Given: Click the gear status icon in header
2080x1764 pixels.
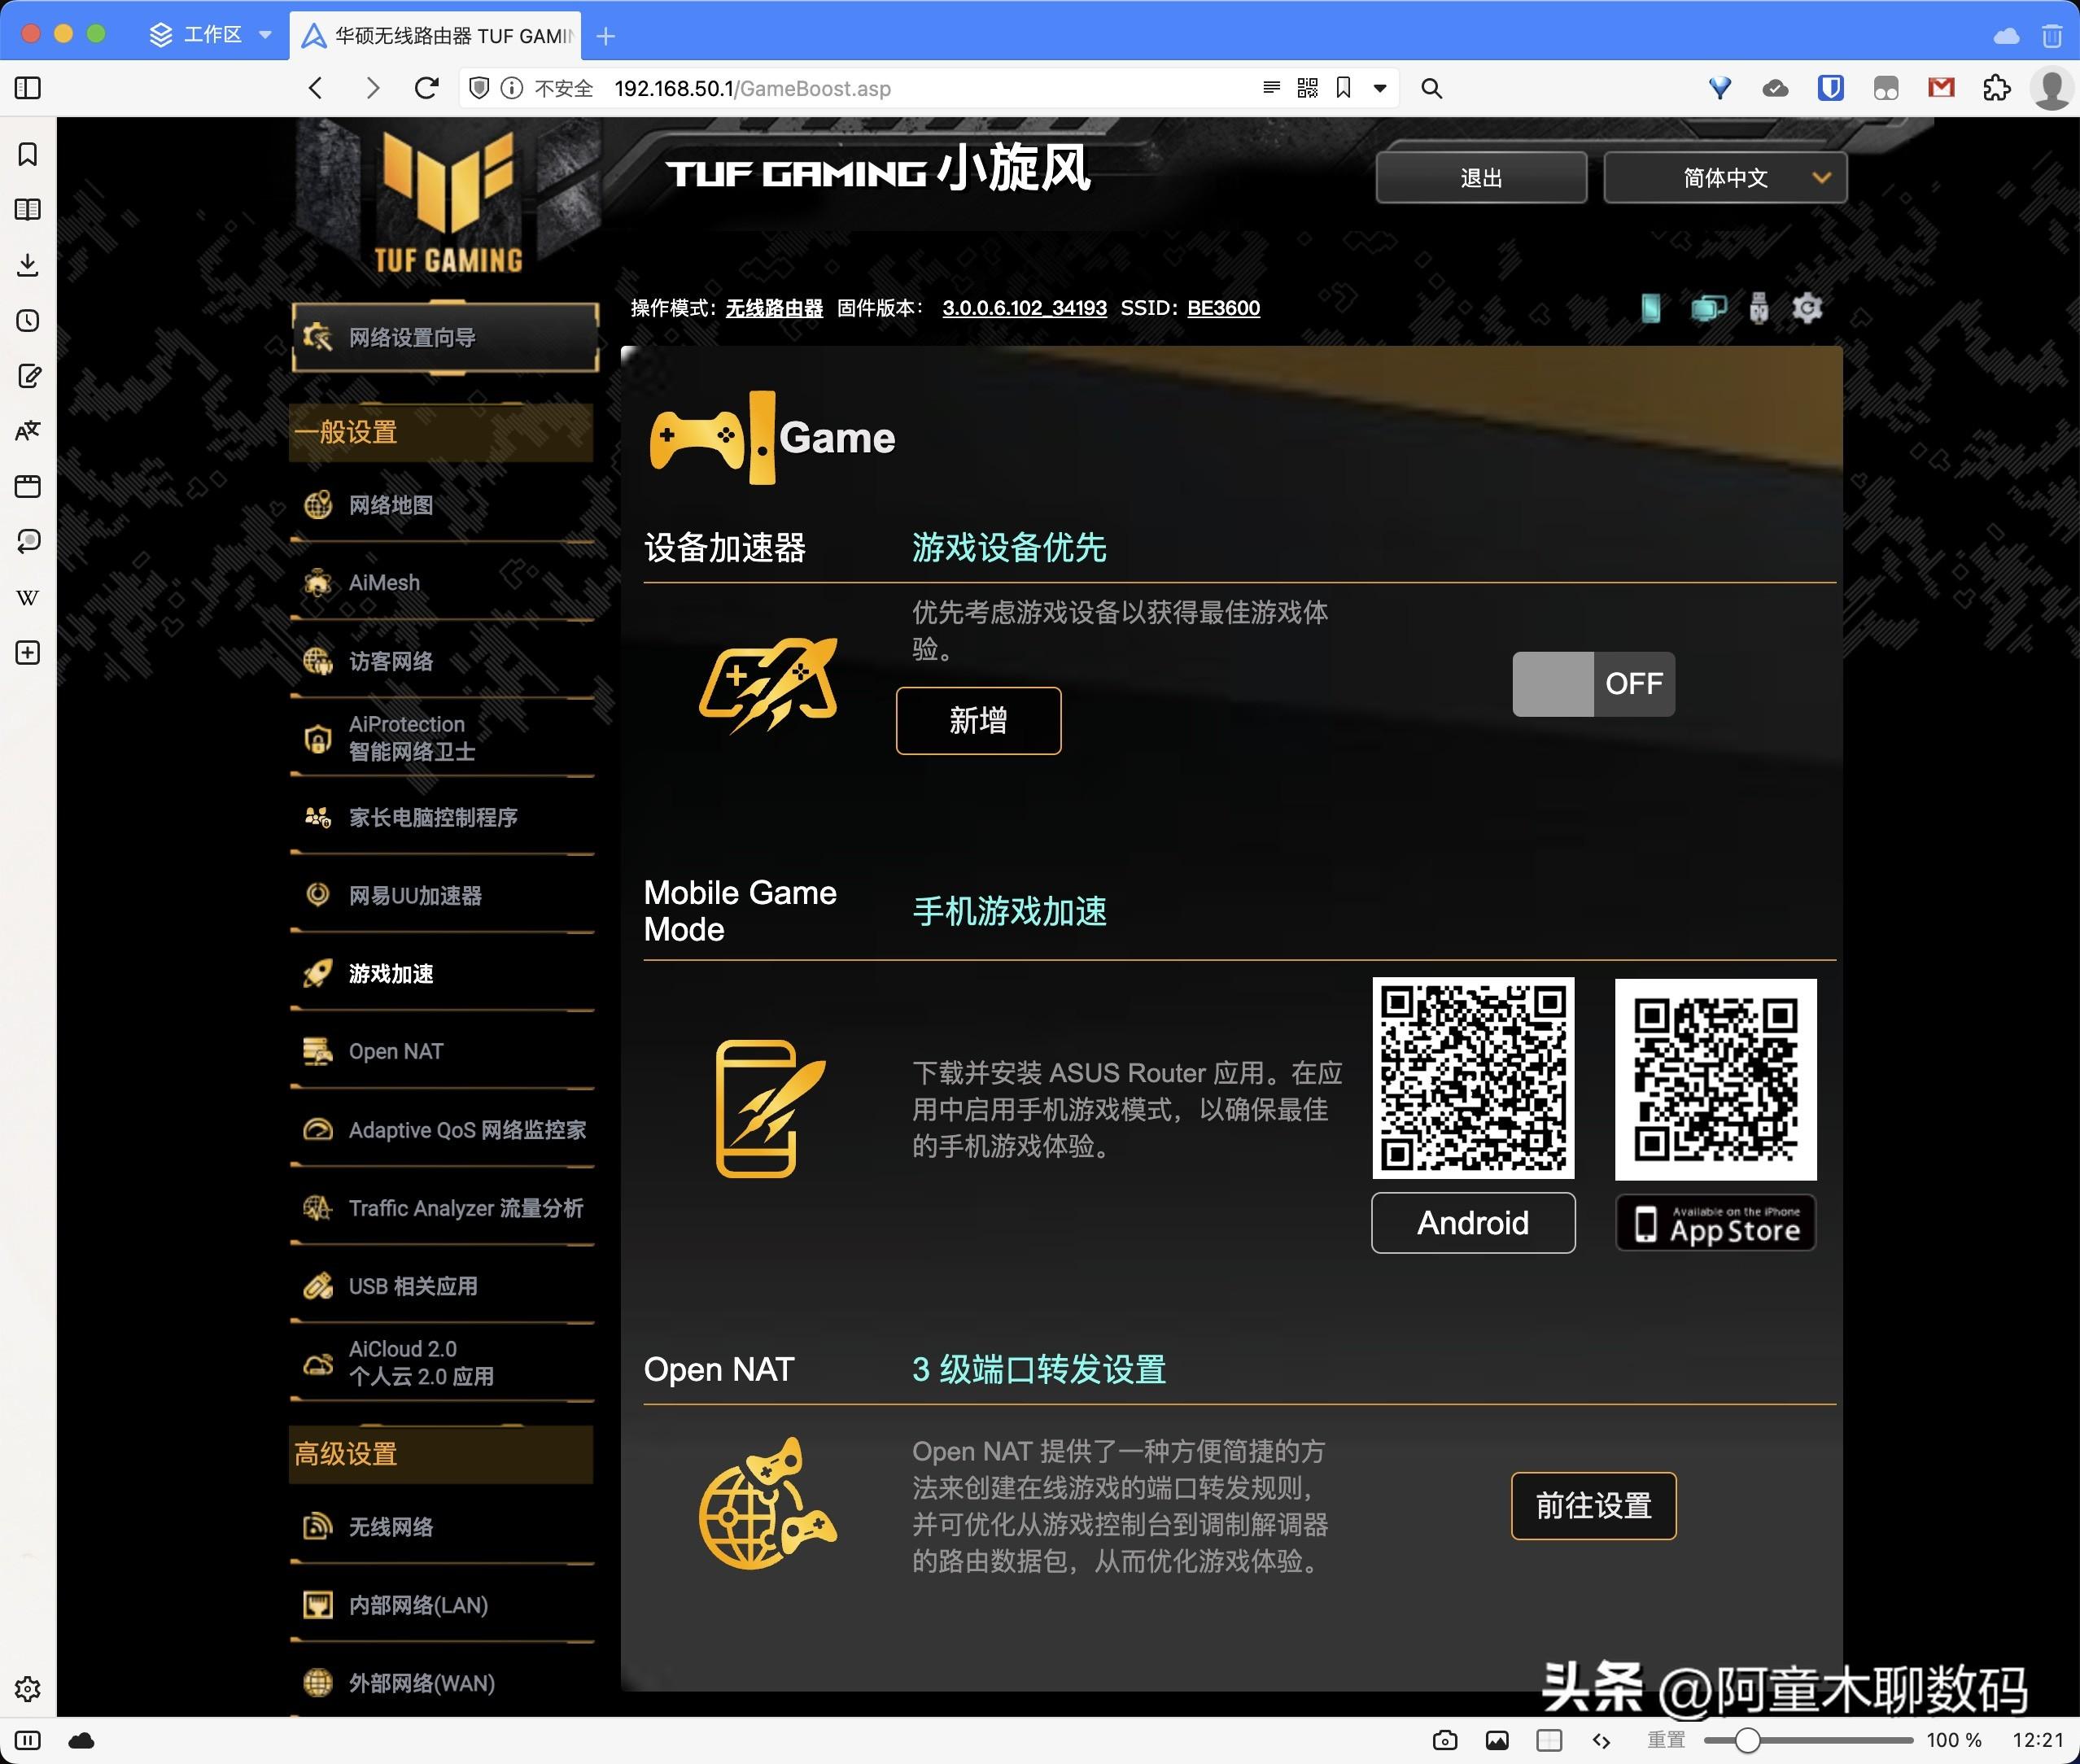Looking at the screenshot, I should [1807, 308].
